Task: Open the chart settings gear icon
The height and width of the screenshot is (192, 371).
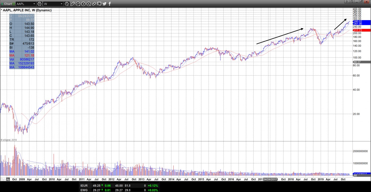Action: pos(40,4)
